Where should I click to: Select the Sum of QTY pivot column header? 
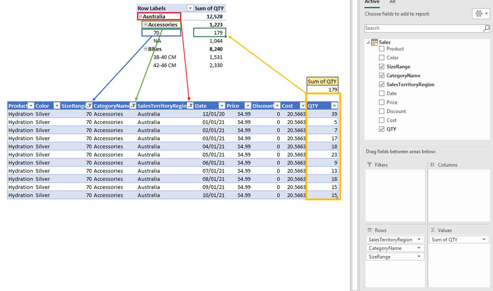209,8
